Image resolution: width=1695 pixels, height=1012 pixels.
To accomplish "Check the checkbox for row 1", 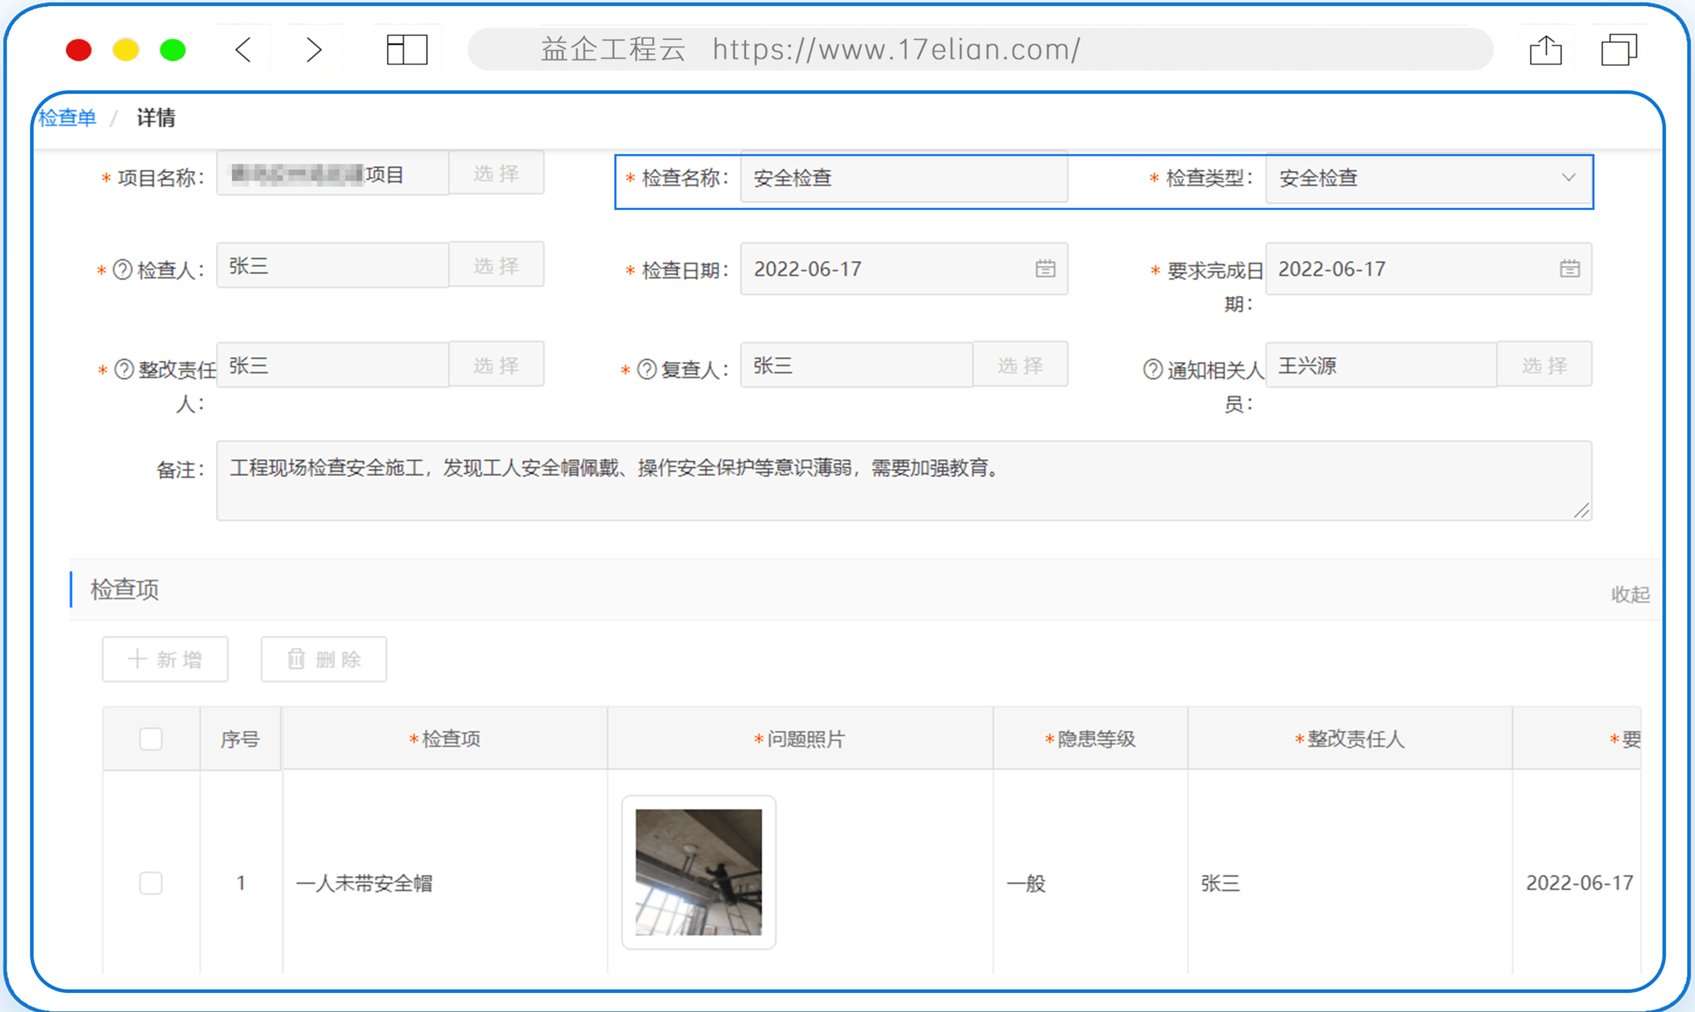I will (x=151, y=883).
